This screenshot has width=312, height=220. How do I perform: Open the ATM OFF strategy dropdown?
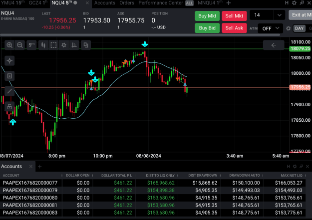(271, 28)
